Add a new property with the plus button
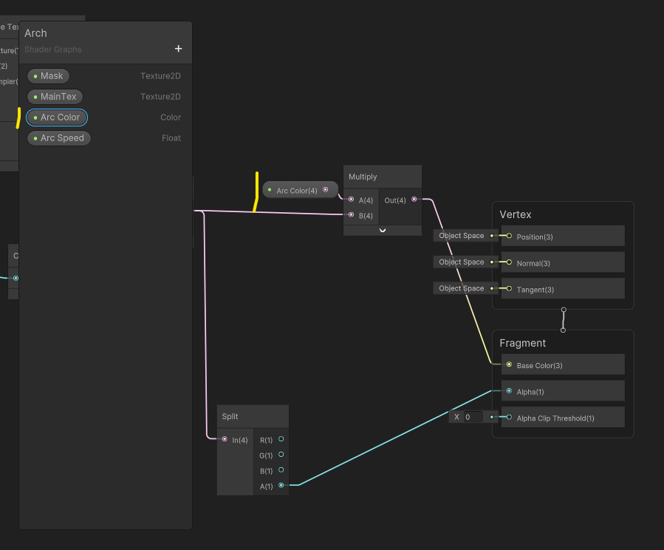 pyautogui.click(x=178, y=49)
